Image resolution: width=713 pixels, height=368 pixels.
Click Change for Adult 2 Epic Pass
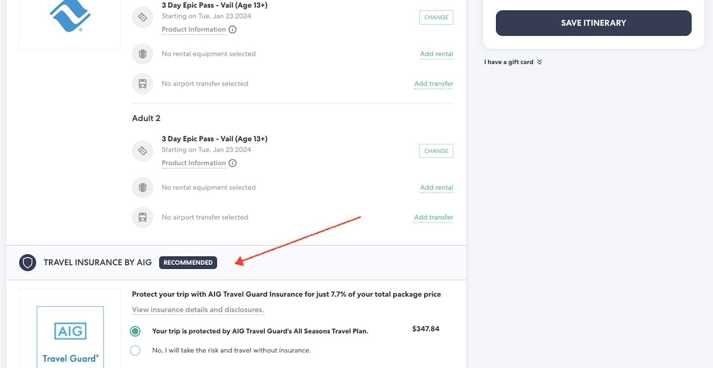(x=436, y=151)
